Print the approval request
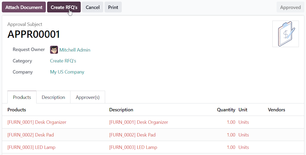This screenshot has width=306, height=155. click(x=113, y=7)
